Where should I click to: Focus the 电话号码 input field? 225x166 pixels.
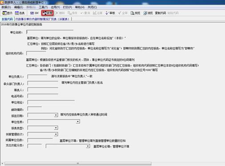pos(43,96)
